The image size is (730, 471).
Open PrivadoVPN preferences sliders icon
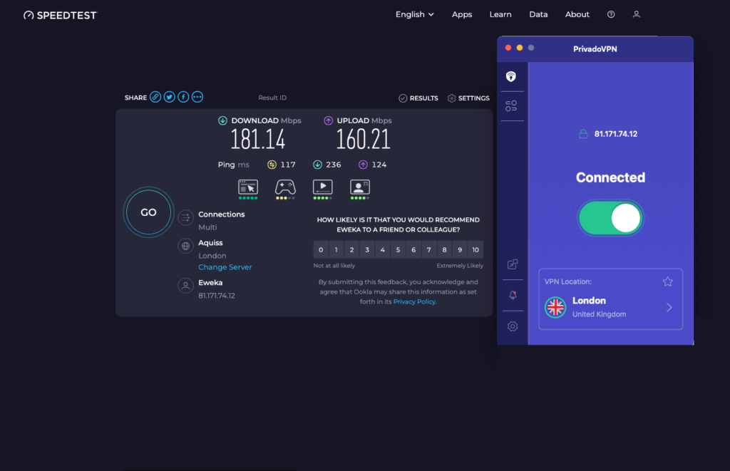point(511,106)
